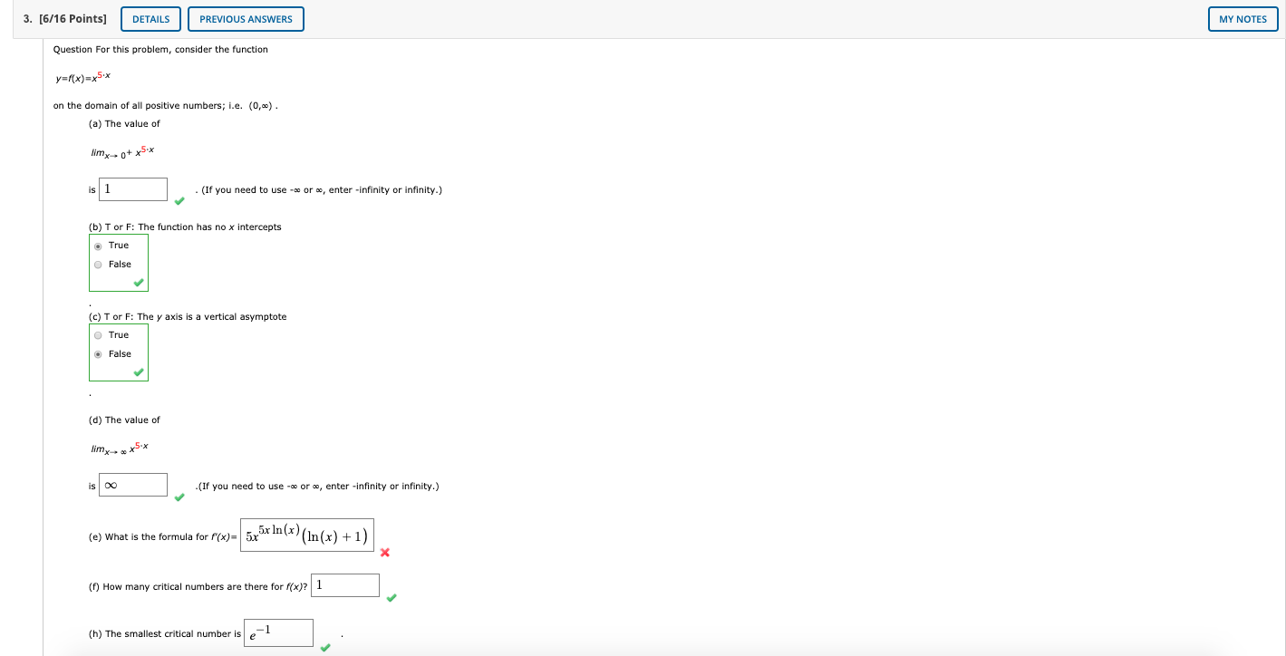
Task: Click the green checkmark under part (b) choices
Action: point(138,284)
